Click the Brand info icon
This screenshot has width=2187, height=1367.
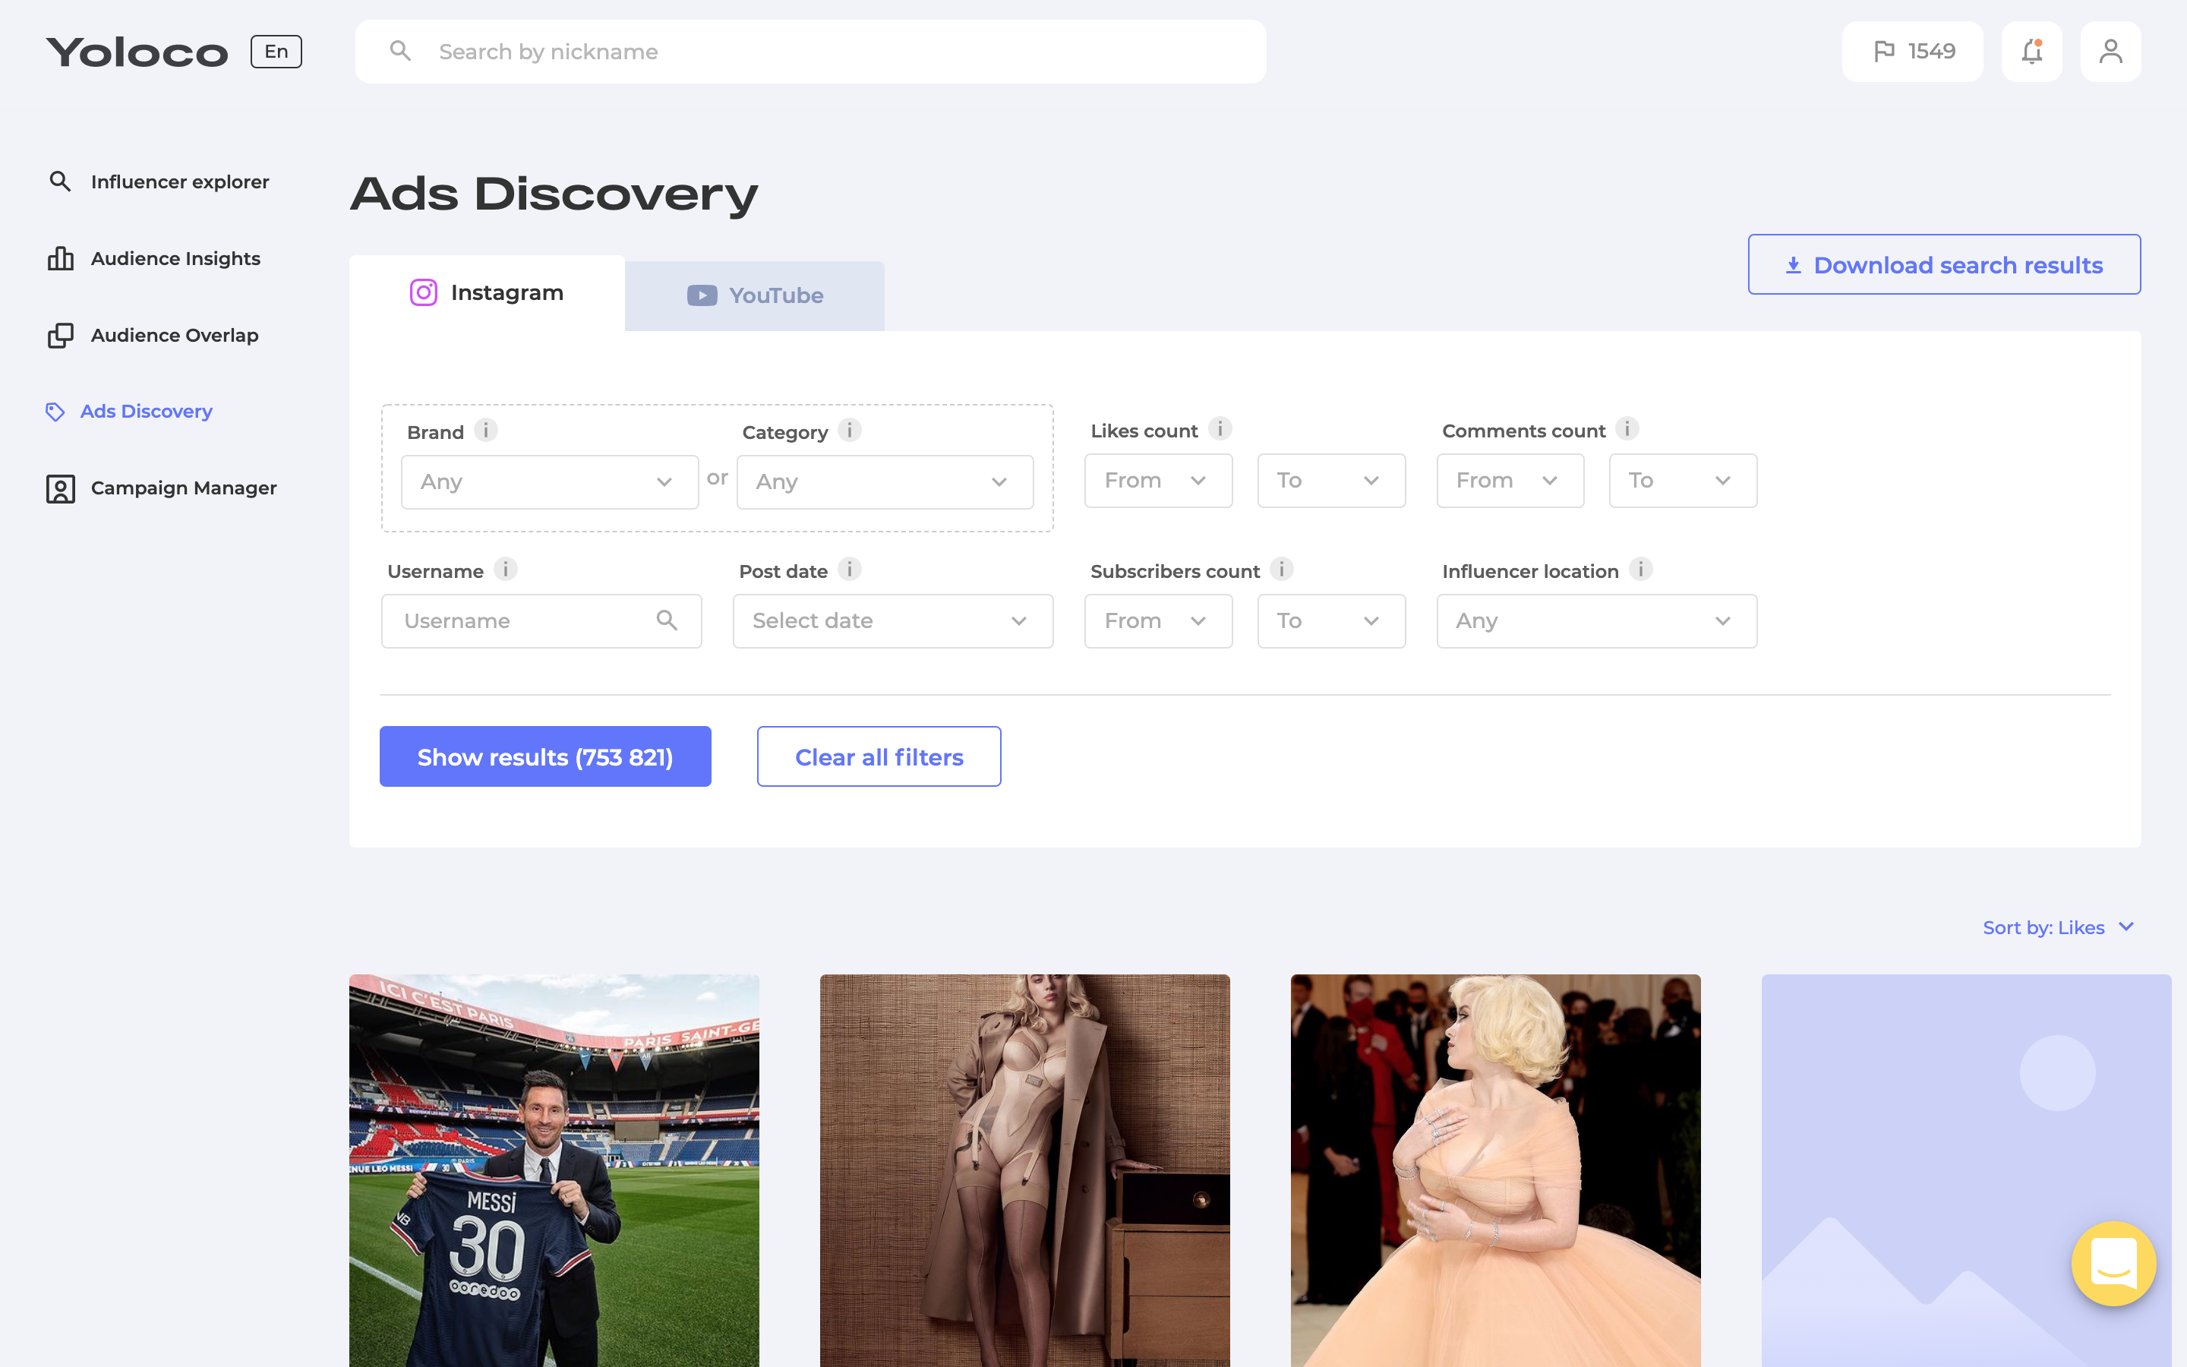485,431
